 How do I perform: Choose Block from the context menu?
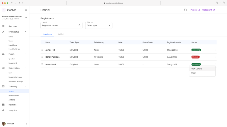[194, 73]
